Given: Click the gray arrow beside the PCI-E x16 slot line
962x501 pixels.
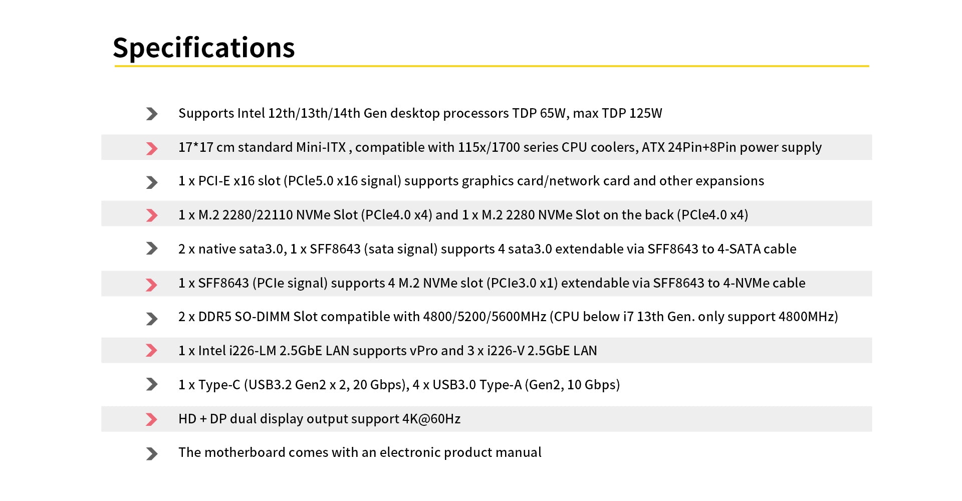Looking at the screenshot, I should [151, 182].
